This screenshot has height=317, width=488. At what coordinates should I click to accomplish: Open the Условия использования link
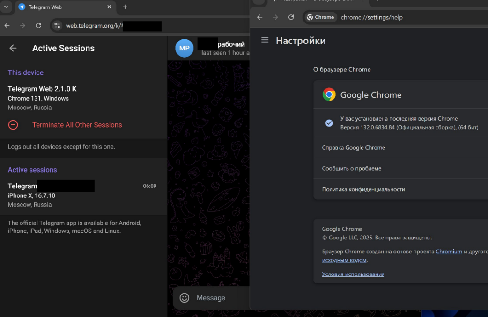click(x=353, y=274)
